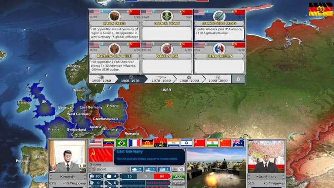Click the USA flag in the nation bar

(96, 143)
